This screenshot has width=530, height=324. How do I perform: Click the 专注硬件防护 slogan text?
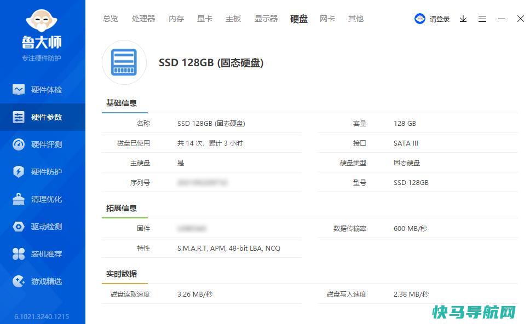point(42,58)
